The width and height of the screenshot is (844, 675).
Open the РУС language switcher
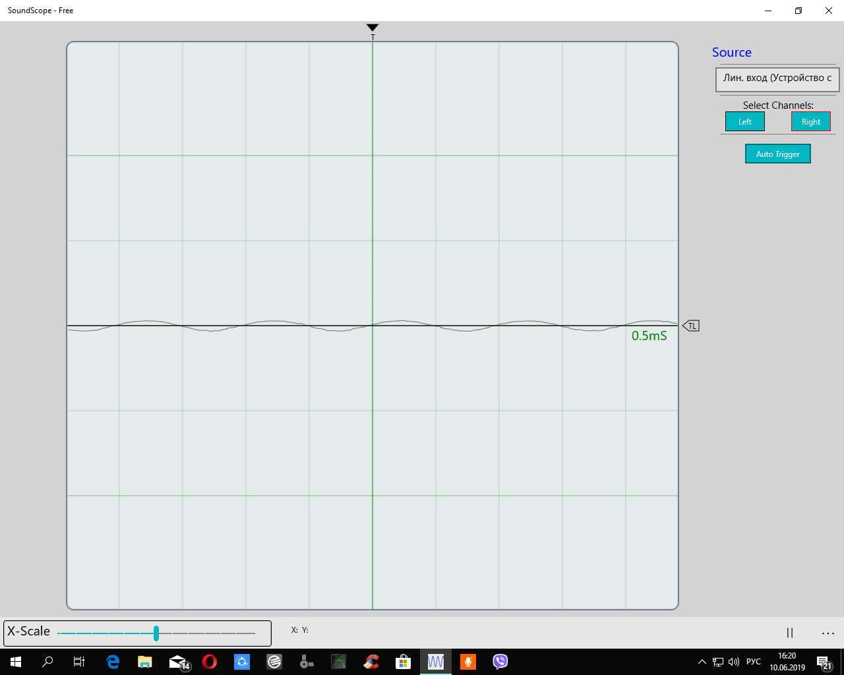[x=753, y=662]
